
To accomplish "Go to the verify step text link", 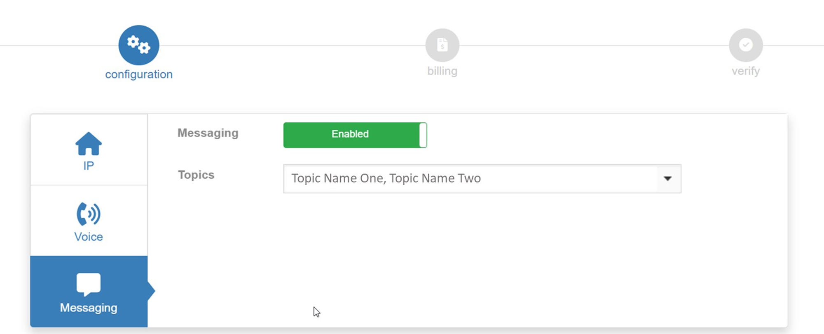I will [746, 71].
